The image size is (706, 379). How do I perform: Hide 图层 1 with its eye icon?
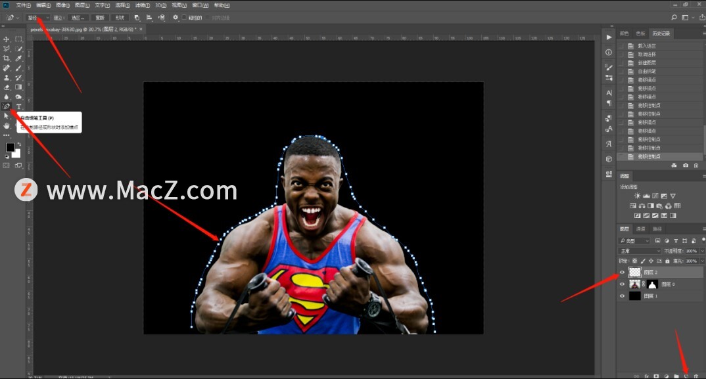point(623,296)
